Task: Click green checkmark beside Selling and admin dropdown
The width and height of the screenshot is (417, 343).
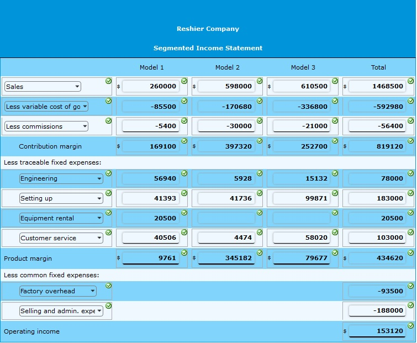Action: (108, 305)
